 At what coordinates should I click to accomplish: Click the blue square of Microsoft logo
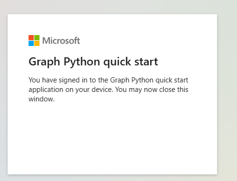pyautogui.click(x=31, y=43)
